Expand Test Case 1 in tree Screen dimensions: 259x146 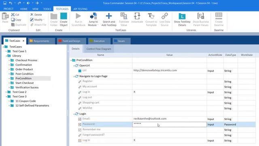pyautogui.click(x=6, y=52)
